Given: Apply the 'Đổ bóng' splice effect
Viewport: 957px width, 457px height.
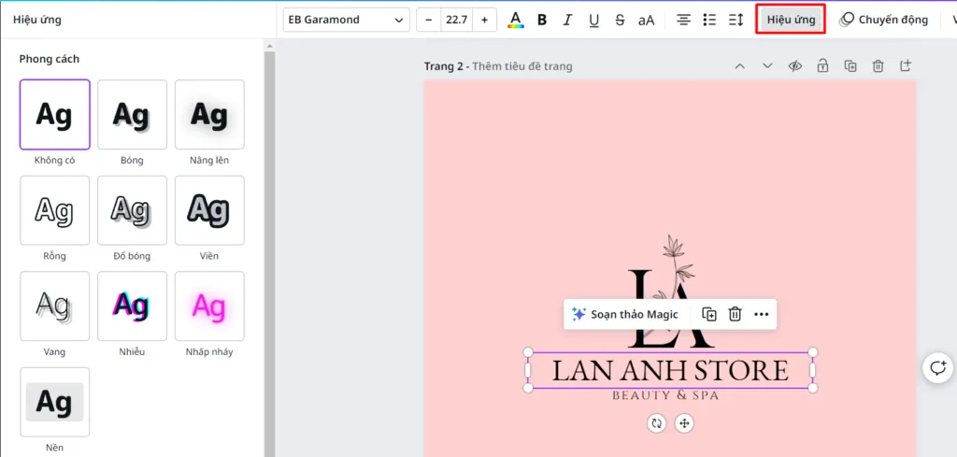Looking at the screenshot, I should tap(132, 210).
